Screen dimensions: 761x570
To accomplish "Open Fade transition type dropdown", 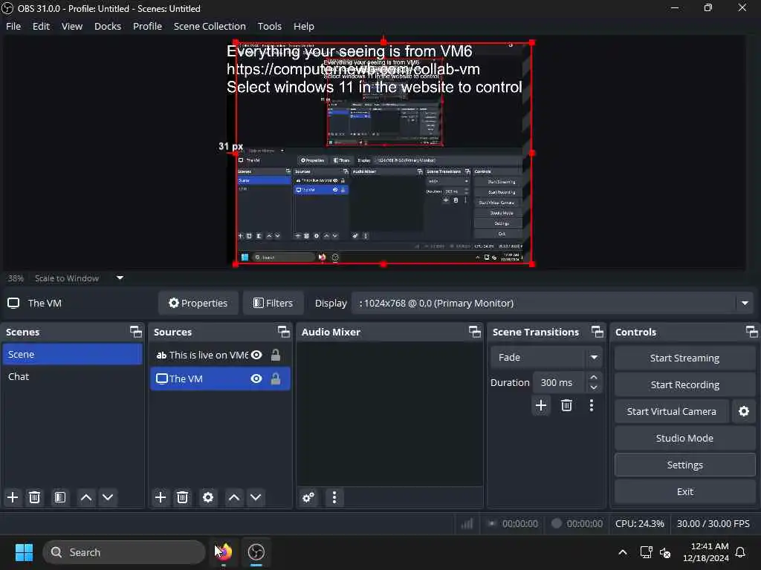I will pyautogui.click(x=546, y=358).
